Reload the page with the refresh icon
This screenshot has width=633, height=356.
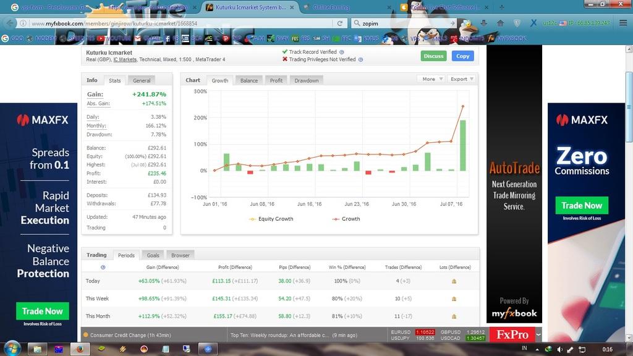pos(340,23)
